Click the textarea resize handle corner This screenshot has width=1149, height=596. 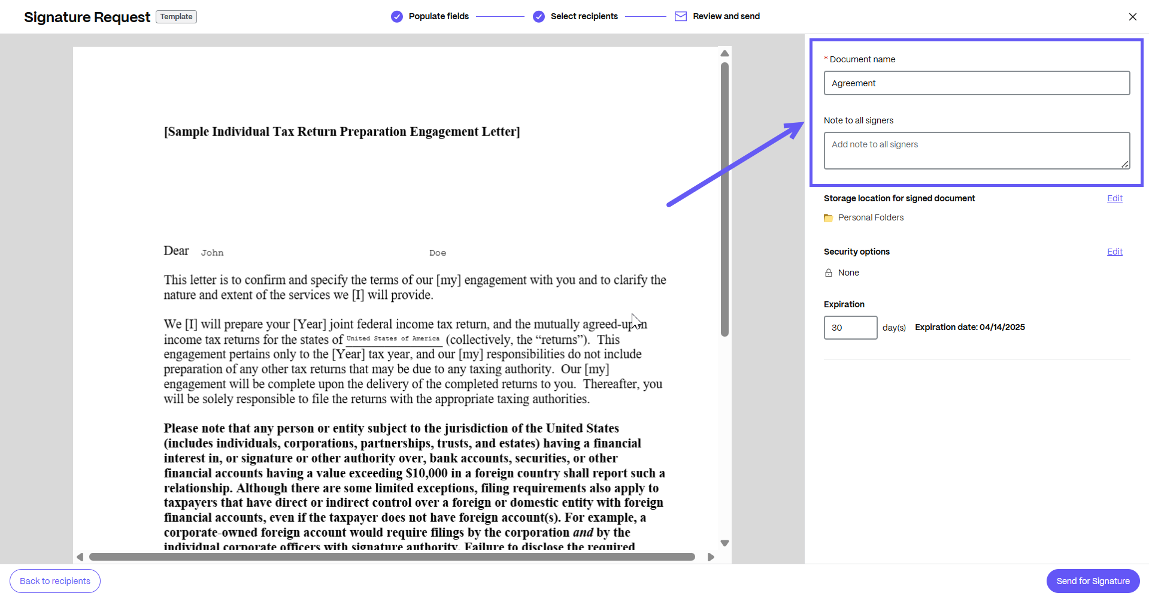(1124, 164)
